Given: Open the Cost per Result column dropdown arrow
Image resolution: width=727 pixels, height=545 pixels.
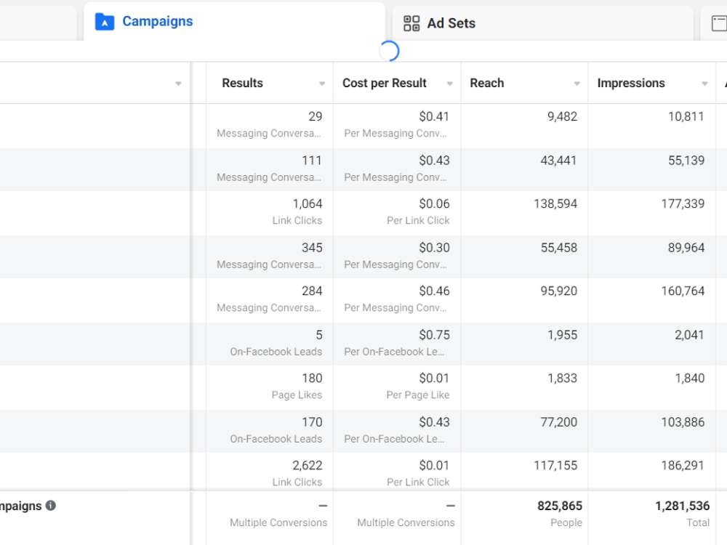Looking at the screenshot, I should pyautogui.click(x=450, y=84).
